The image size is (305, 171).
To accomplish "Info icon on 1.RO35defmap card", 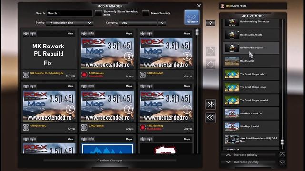I will pyautogui.click(x=150, y=86).
